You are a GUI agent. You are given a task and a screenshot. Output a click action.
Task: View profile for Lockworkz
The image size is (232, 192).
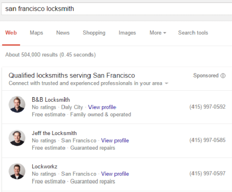(x=115, y=174)
